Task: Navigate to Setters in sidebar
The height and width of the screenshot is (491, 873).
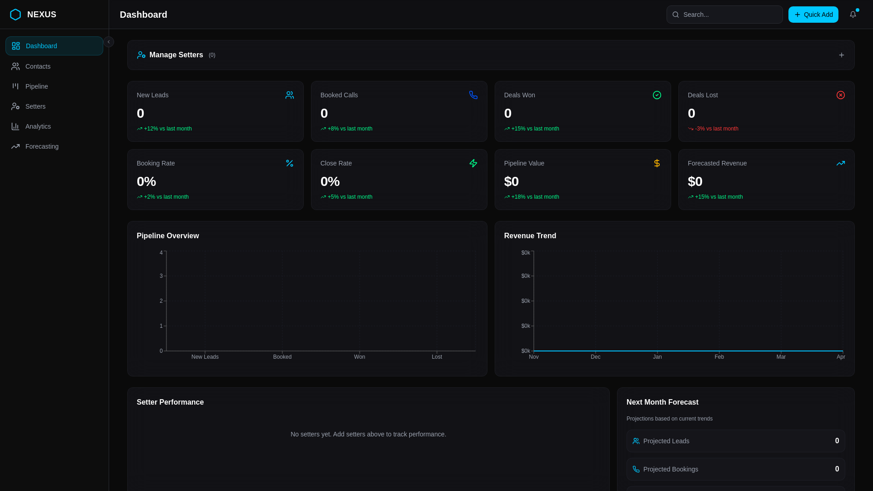Action: click(x=54, y=106)
